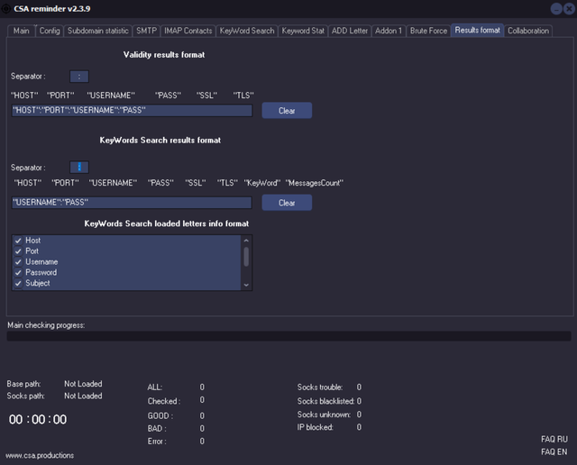Viewport: 577px width, 465px height.
Task: Click the Socks trouble label
Action: [320, 387]
